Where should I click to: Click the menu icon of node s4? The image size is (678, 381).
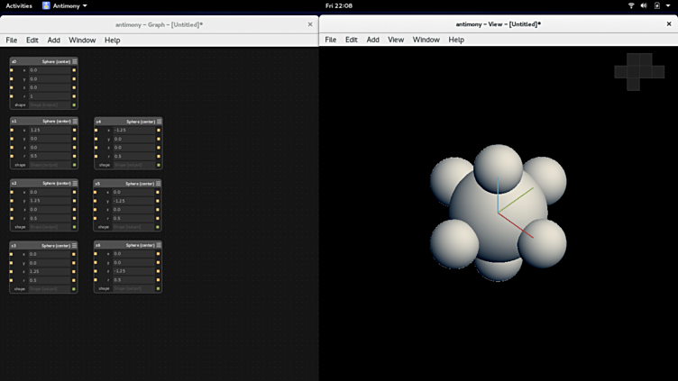pyautogui.click(x=160, y=121)
